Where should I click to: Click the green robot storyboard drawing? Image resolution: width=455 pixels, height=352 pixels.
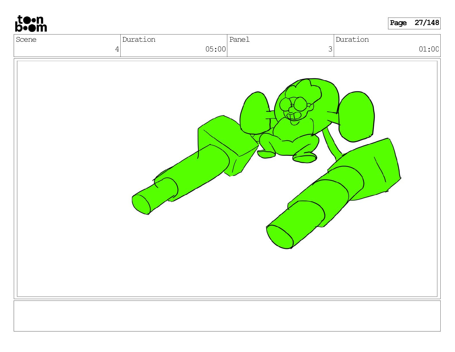(x=267, y=163)
